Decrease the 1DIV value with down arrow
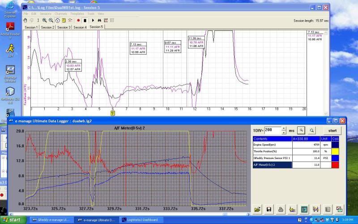Screen dimensions: 358x224 pos(284,133)
